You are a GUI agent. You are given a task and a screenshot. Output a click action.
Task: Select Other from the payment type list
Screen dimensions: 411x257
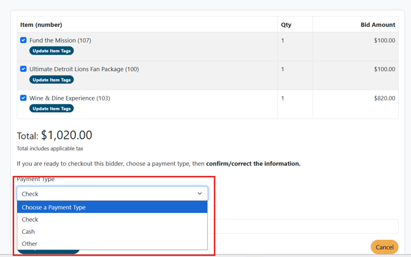(x=29, y=244)
